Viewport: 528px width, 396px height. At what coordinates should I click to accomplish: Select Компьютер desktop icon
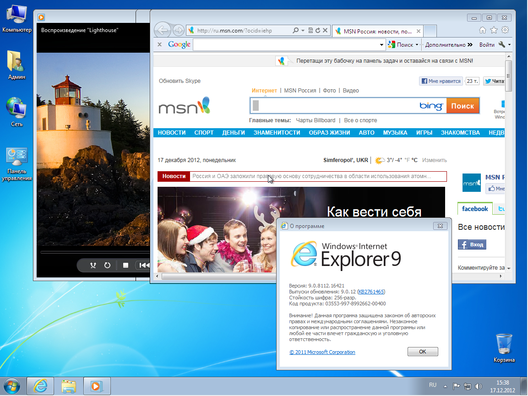click(x=16, y=19)
